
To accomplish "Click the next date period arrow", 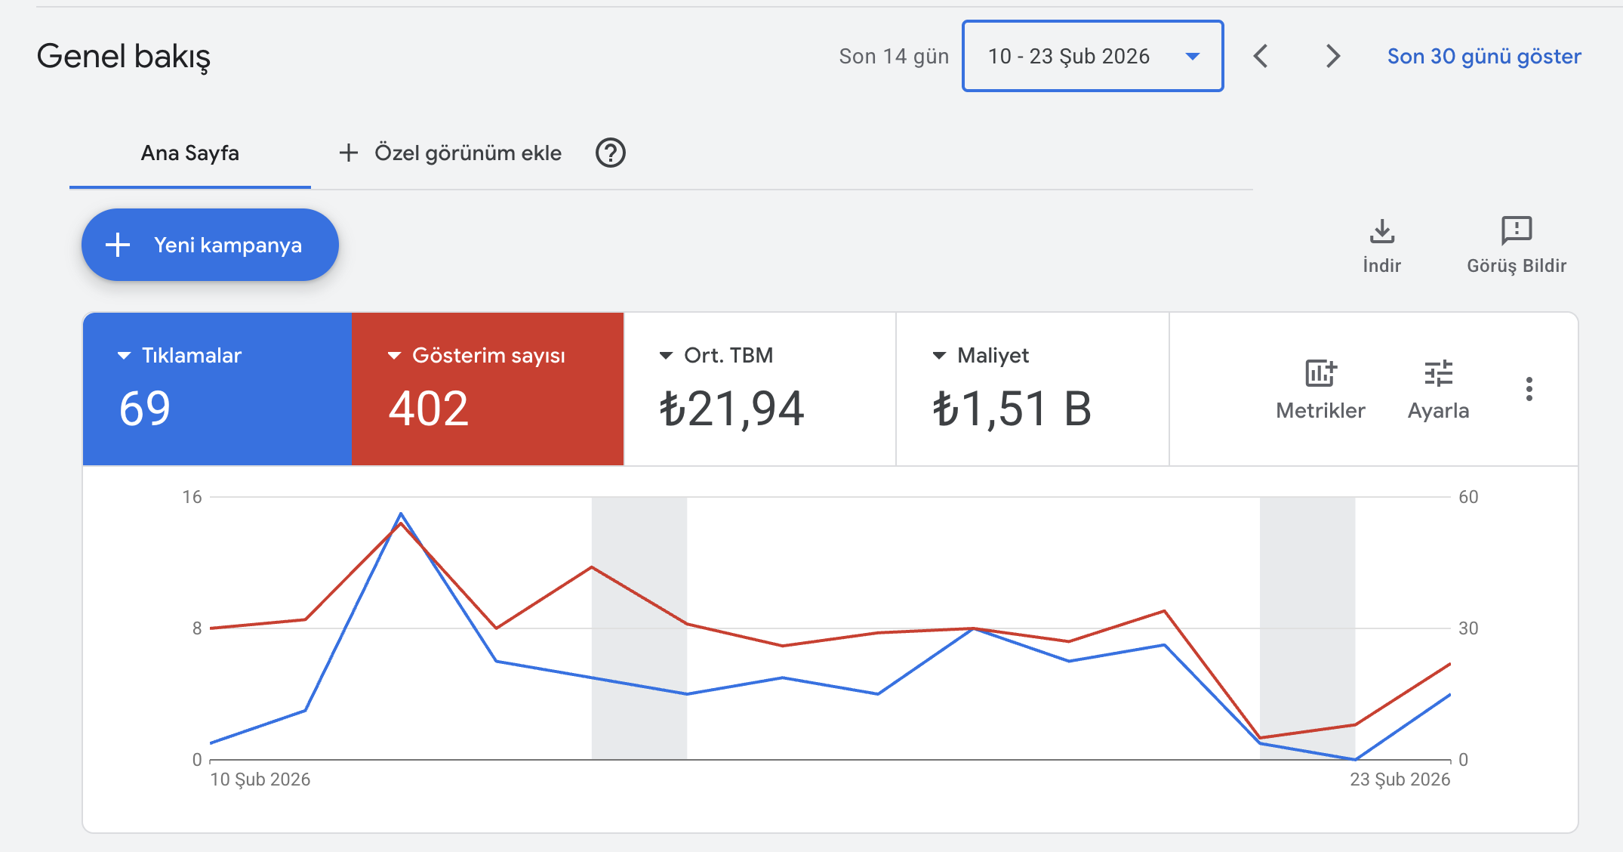I will click(x=1332, y=56).
